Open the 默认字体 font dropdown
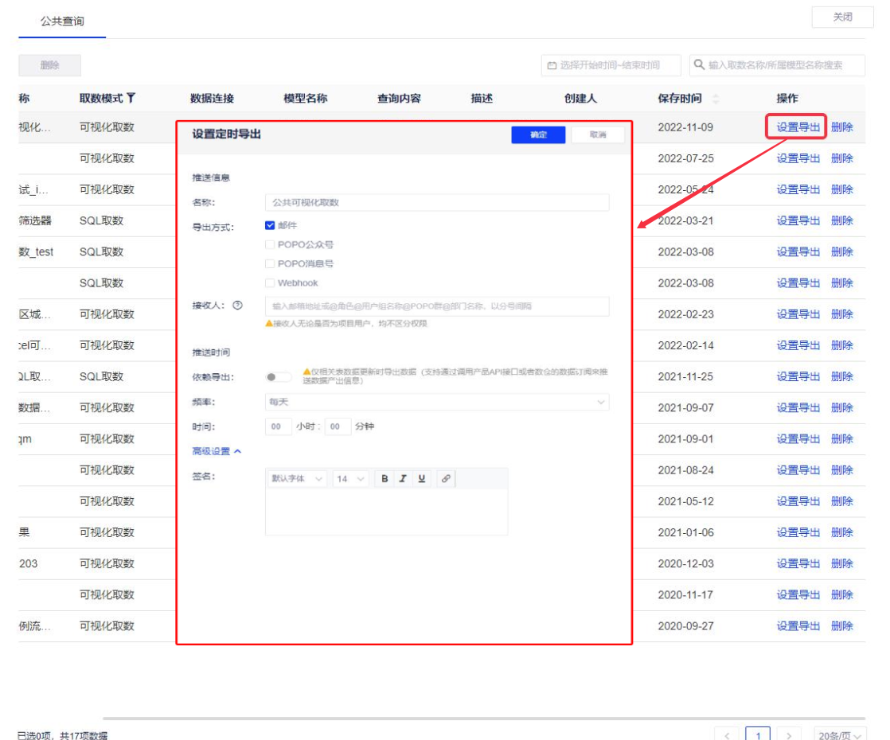Screen dimensions: 890x740 [x=297, y=479]
